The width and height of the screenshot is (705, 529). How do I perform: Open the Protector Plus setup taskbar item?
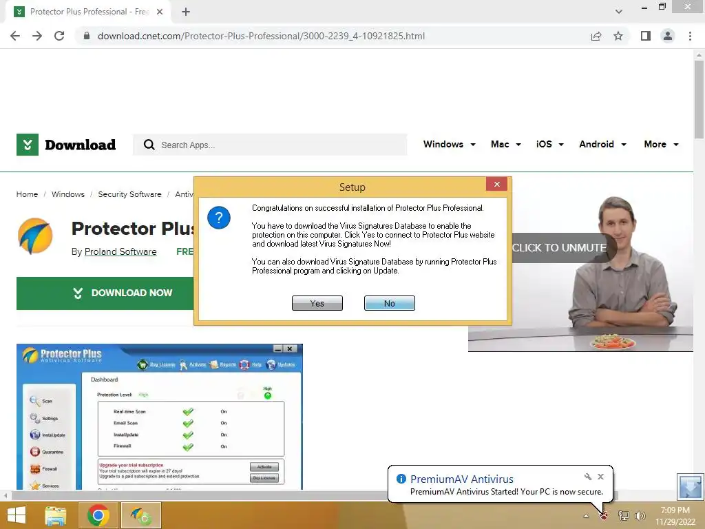click(x=141, y=515)
